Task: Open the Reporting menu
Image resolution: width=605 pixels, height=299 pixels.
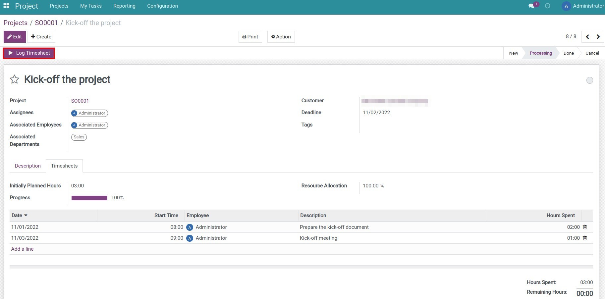Action: [124, 6]
